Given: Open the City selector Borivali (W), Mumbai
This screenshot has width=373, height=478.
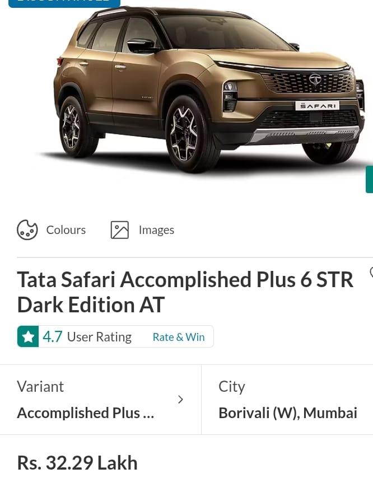Looking at the screenshot, I should [287, 413].
